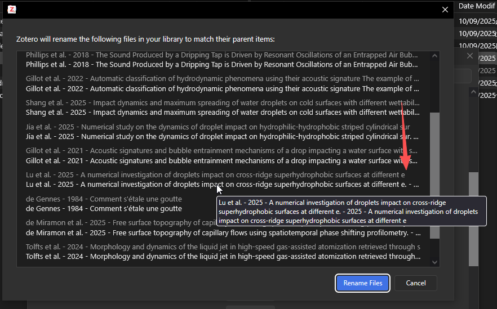Viewport: 497px width, 309px height.
Task: Click the file list scroll down arrow
Action: coord(434,262)
